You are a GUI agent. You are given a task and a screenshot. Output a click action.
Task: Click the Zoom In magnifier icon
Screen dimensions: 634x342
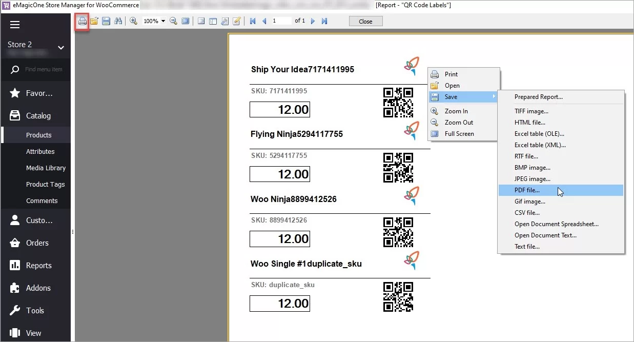[133, 21]
